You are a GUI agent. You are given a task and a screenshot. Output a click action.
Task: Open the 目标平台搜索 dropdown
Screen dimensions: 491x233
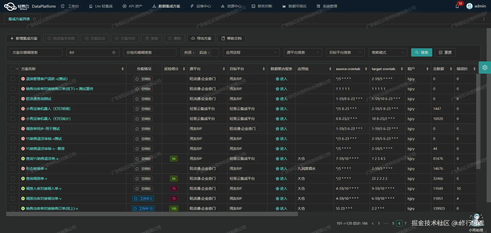coord(345,52)
